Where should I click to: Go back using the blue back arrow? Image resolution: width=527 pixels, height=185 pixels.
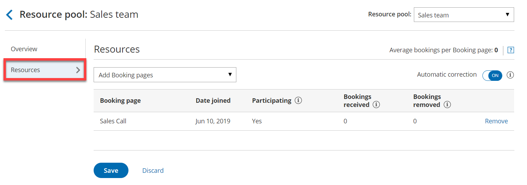click(9, 15)
